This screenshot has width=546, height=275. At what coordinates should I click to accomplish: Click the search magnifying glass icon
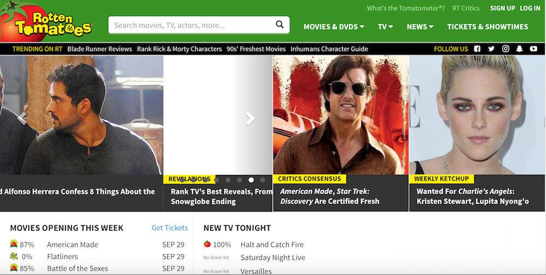pos(280,25)
